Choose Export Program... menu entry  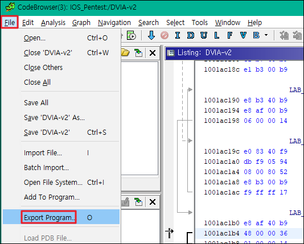[61, 217]
